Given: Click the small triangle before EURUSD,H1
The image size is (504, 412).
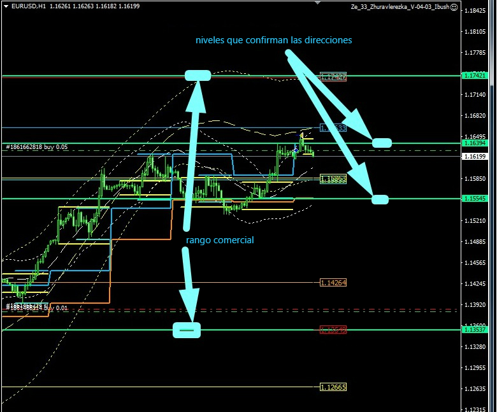Looking at the screenshot, I should pyautogui.click(x=5, y=6).
